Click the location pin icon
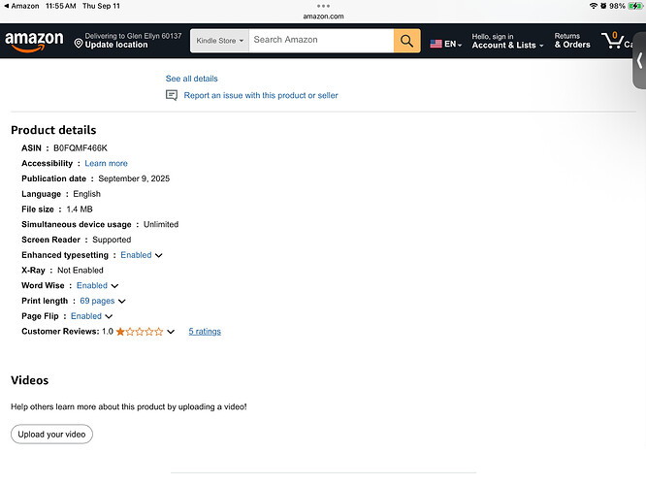This screenshot has height=485, width=646. pos(79,44)
